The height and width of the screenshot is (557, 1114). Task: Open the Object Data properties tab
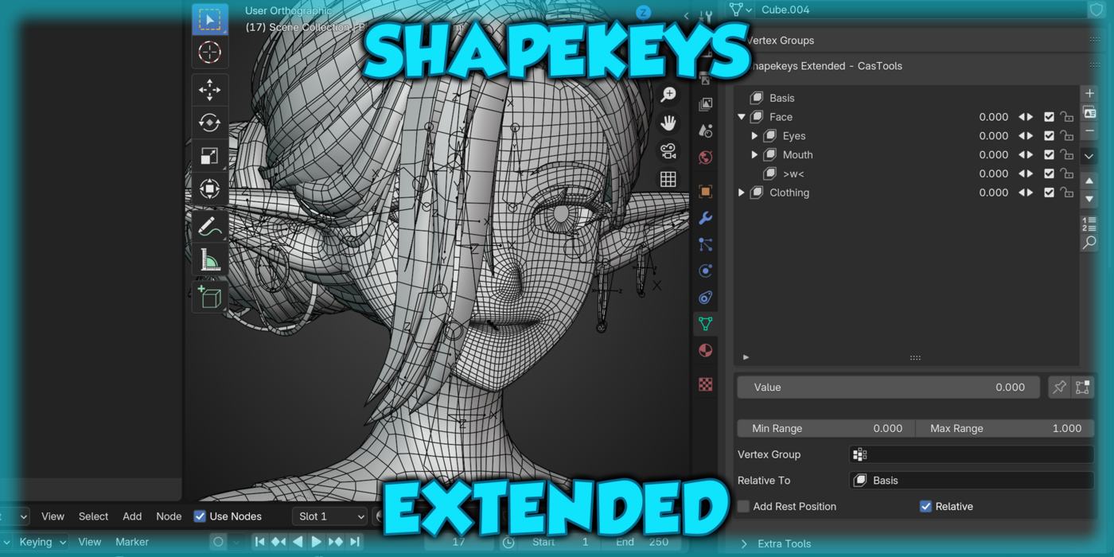705,324
